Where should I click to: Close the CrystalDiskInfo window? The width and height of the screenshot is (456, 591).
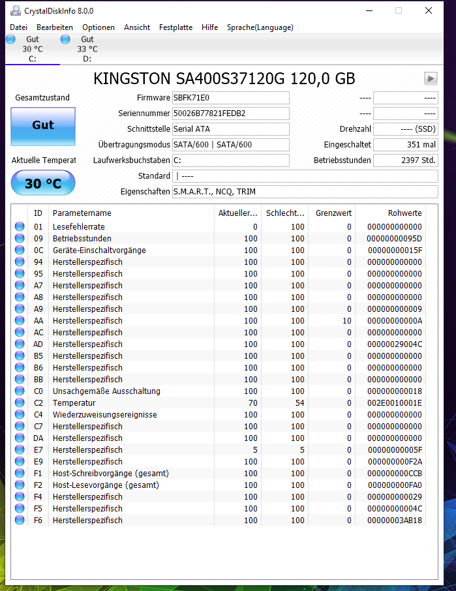click(429, 10)
